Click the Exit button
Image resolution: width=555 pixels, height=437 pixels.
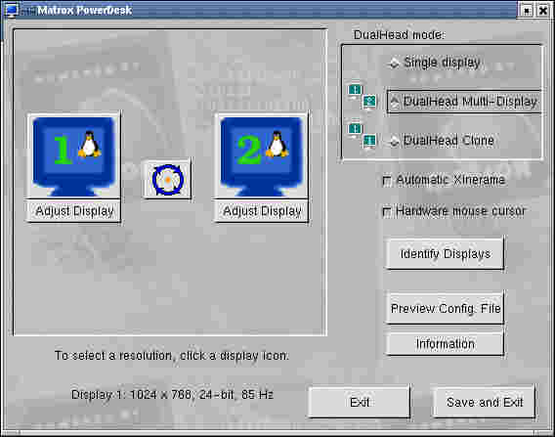[x=360, y=403]
